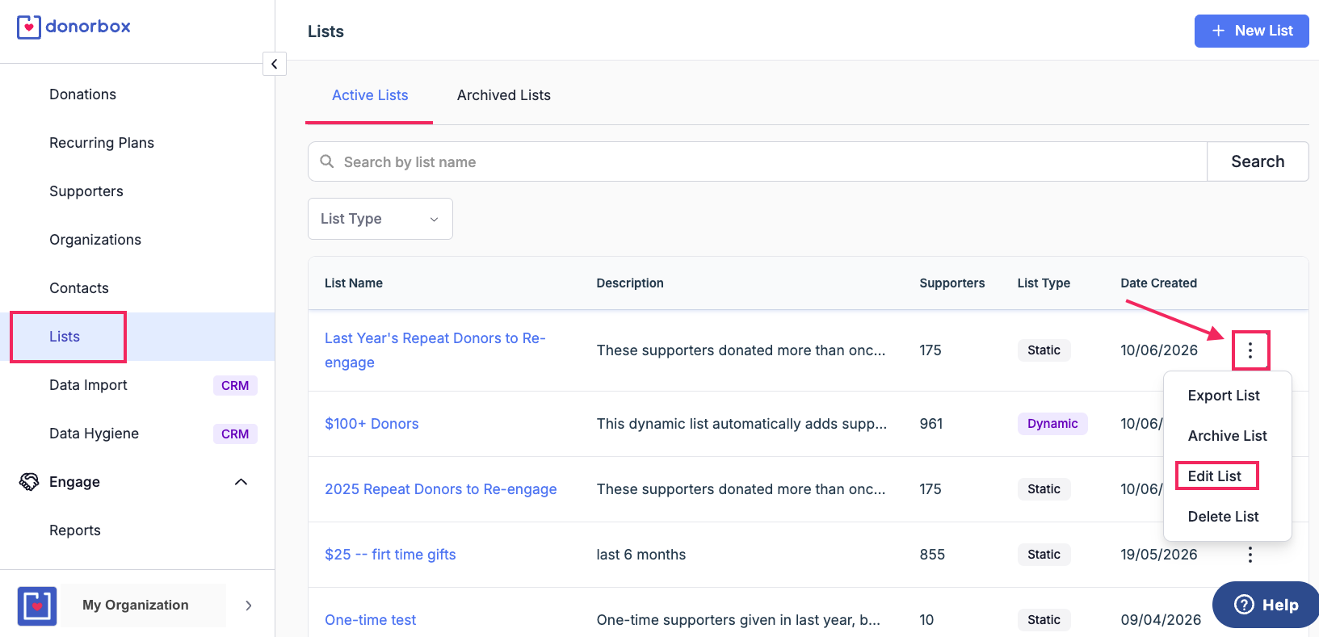This screenshot has height=637, width=1319.
Task: Click the Search button
Action: (1258, 161)
